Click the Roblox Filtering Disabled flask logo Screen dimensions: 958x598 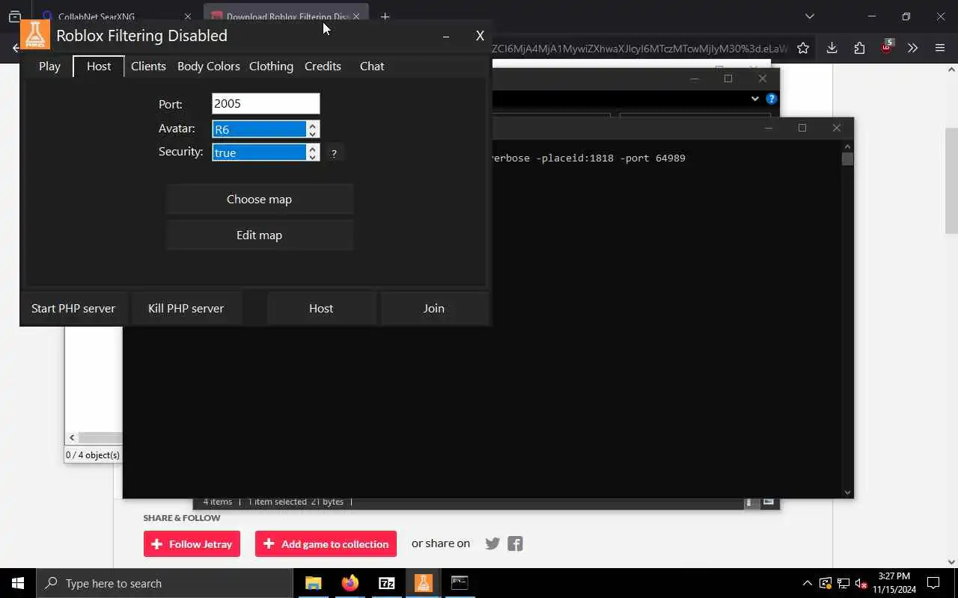[x=35, y=34]
